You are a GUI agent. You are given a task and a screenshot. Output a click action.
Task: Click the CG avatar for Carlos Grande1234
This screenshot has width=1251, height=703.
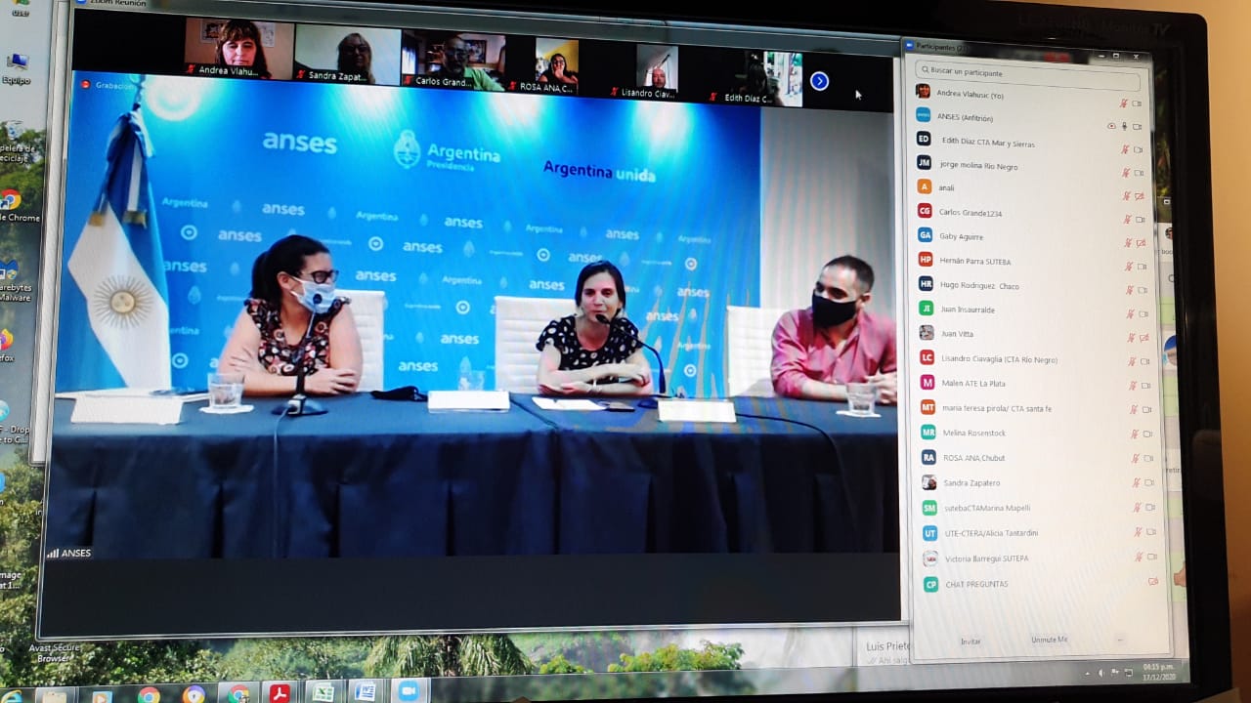[925, 211]
